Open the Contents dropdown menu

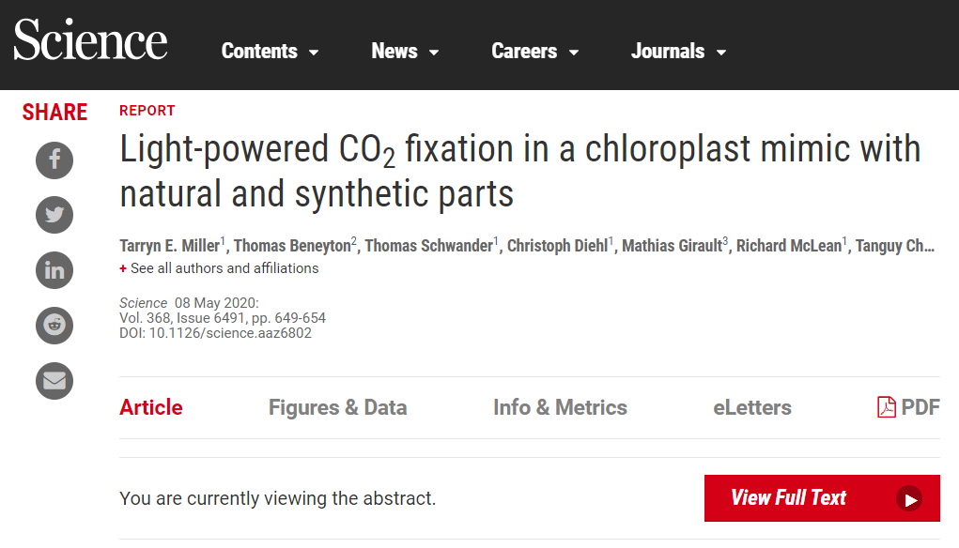point(271,52)
